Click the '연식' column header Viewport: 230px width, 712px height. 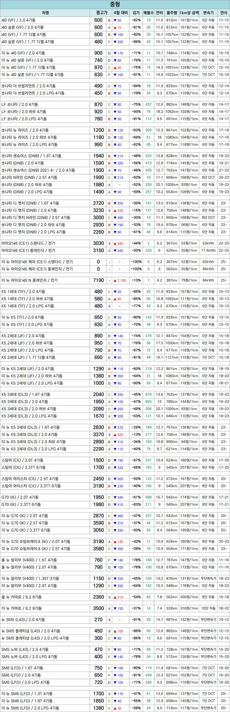[x=224, y=13]
